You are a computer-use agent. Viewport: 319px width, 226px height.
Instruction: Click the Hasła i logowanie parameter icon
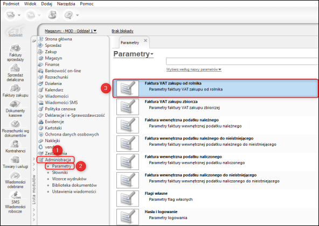(128, 217)
